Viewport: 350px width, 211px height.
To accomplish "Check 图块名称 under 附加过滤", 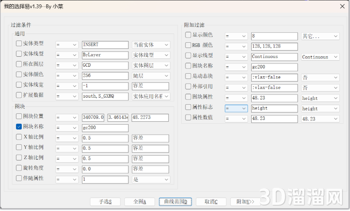I will 188,66.
